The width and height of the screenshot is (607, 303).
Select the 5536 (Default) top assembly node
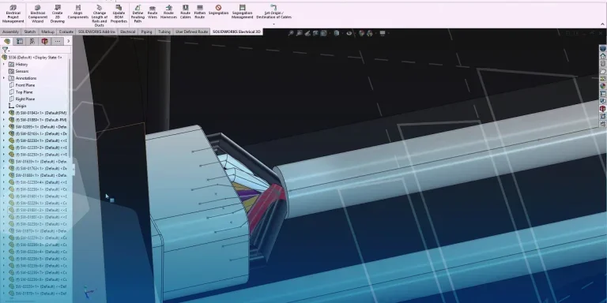32,57
